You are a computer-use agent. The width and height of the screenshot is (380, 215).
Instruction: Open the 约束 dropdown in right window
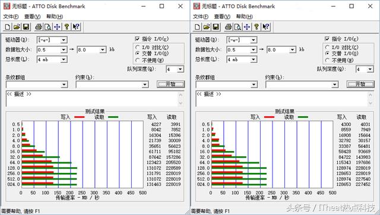335,85
